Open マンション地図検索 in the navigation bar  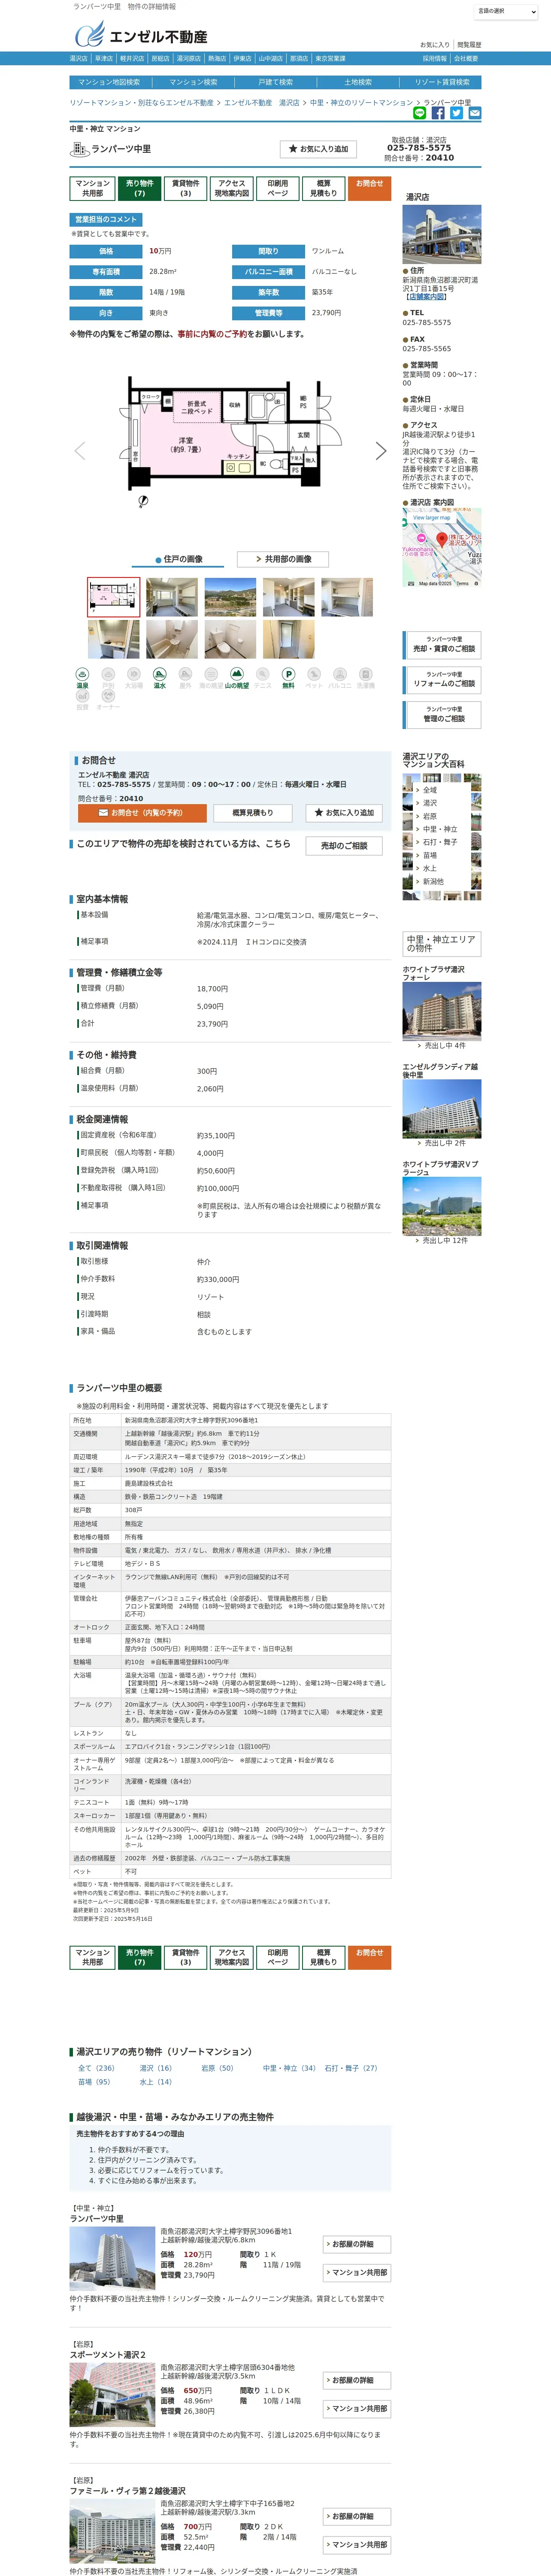pos(109,82)
